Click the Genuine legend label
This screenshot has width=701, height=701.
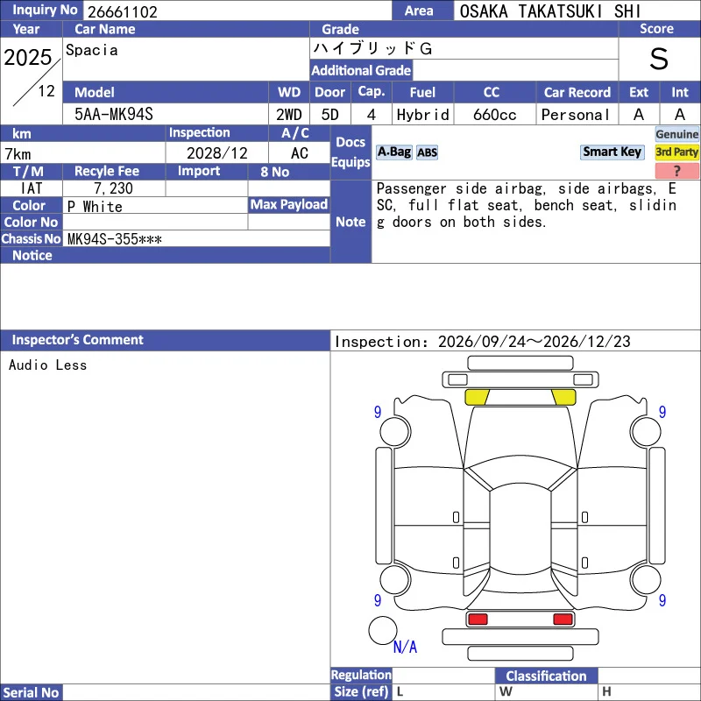(x=676, y=134)
